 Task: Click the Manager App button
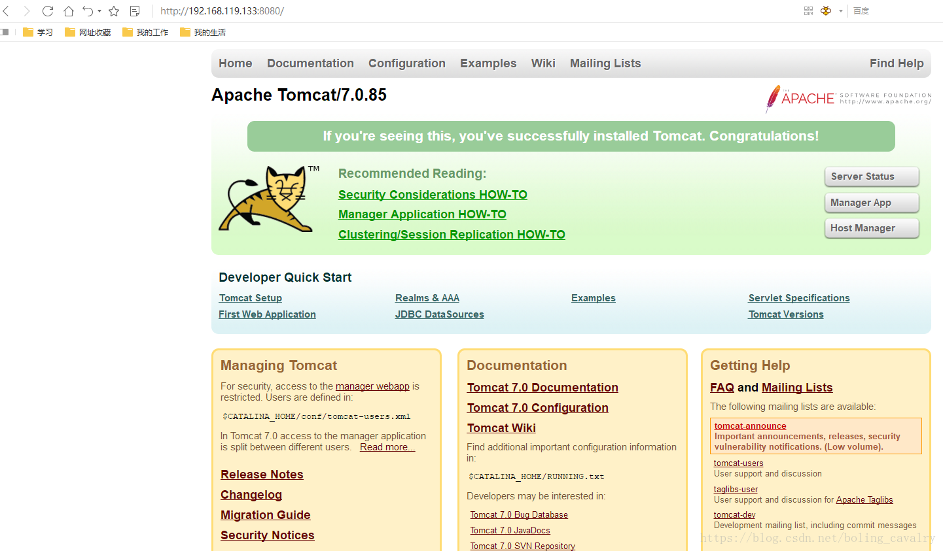pyautogui.click(x=872, y=203)
